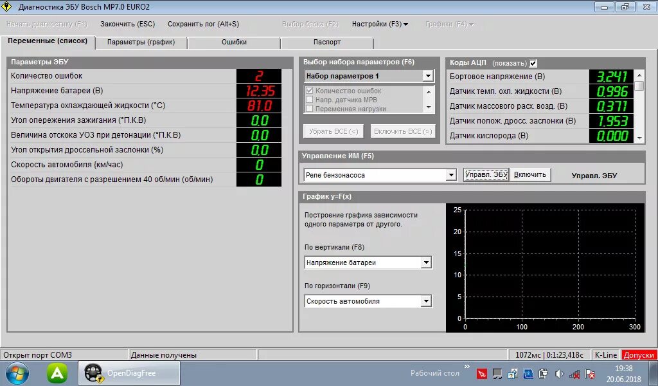Image resolution: width=658 pixels, height=386 pixels.
Task: Switch to the Паспорт tab
Action: pyautogui.click(x=327, y=42)
